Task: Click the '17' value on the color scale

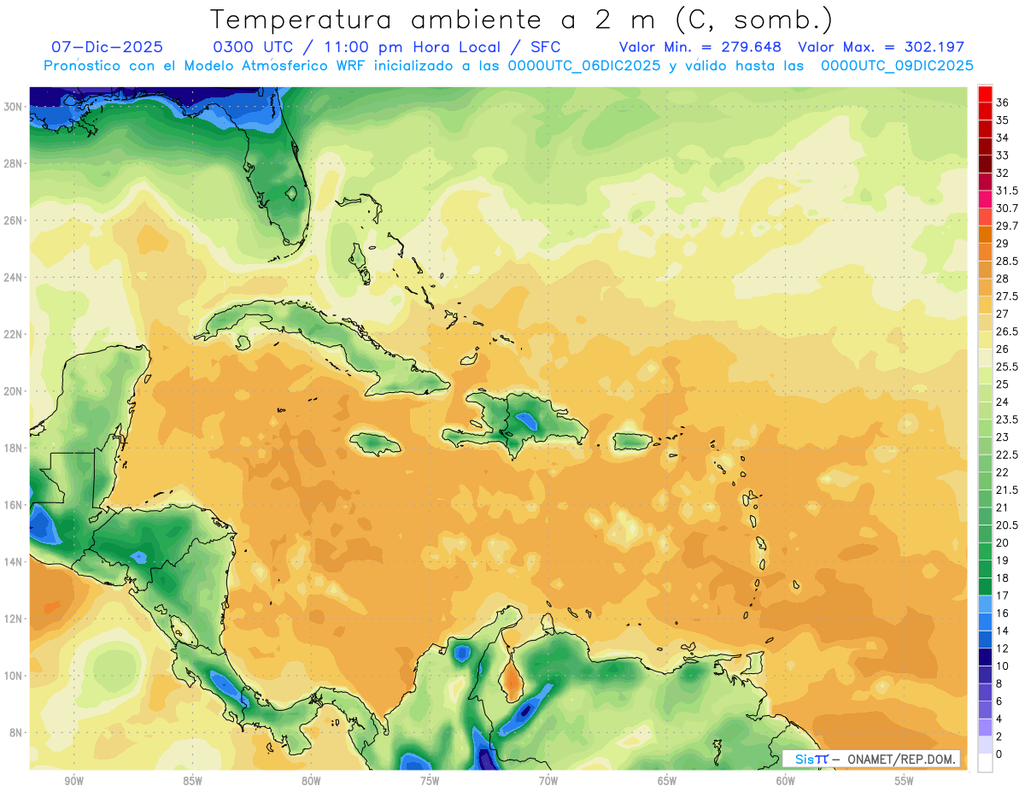Action: (1003, 595)
